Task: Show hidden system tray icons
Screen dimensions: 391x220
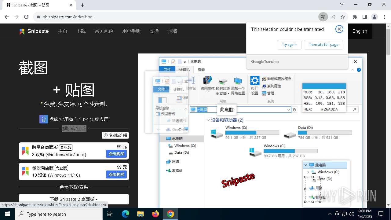Action: 329,214
